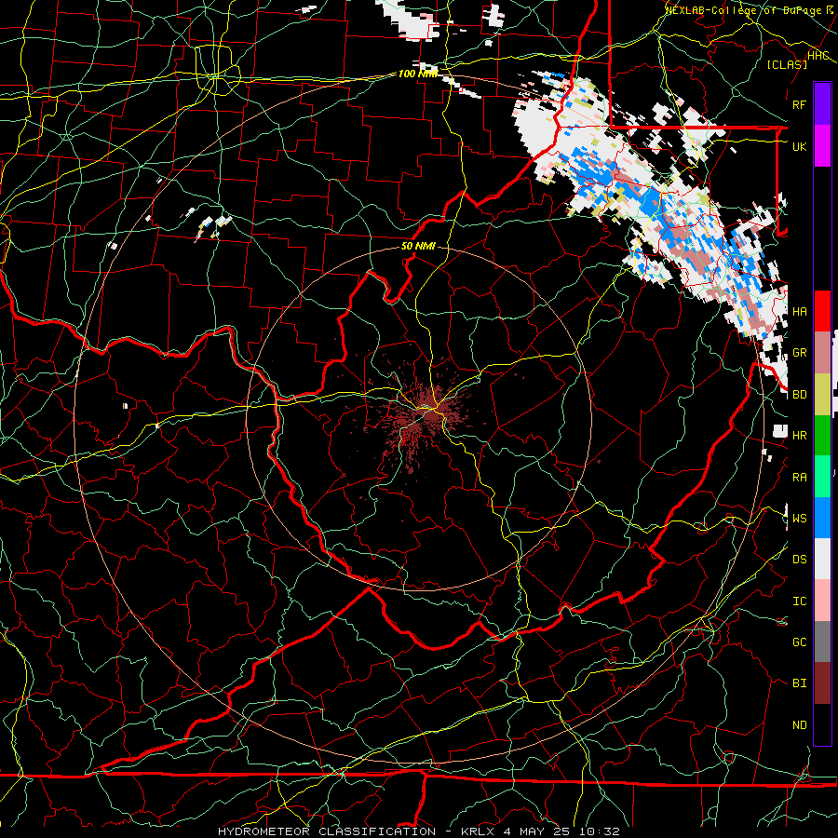The image size is (838, 838).
Task: Click the BI legend label
Action: click(x=800, y=683)
